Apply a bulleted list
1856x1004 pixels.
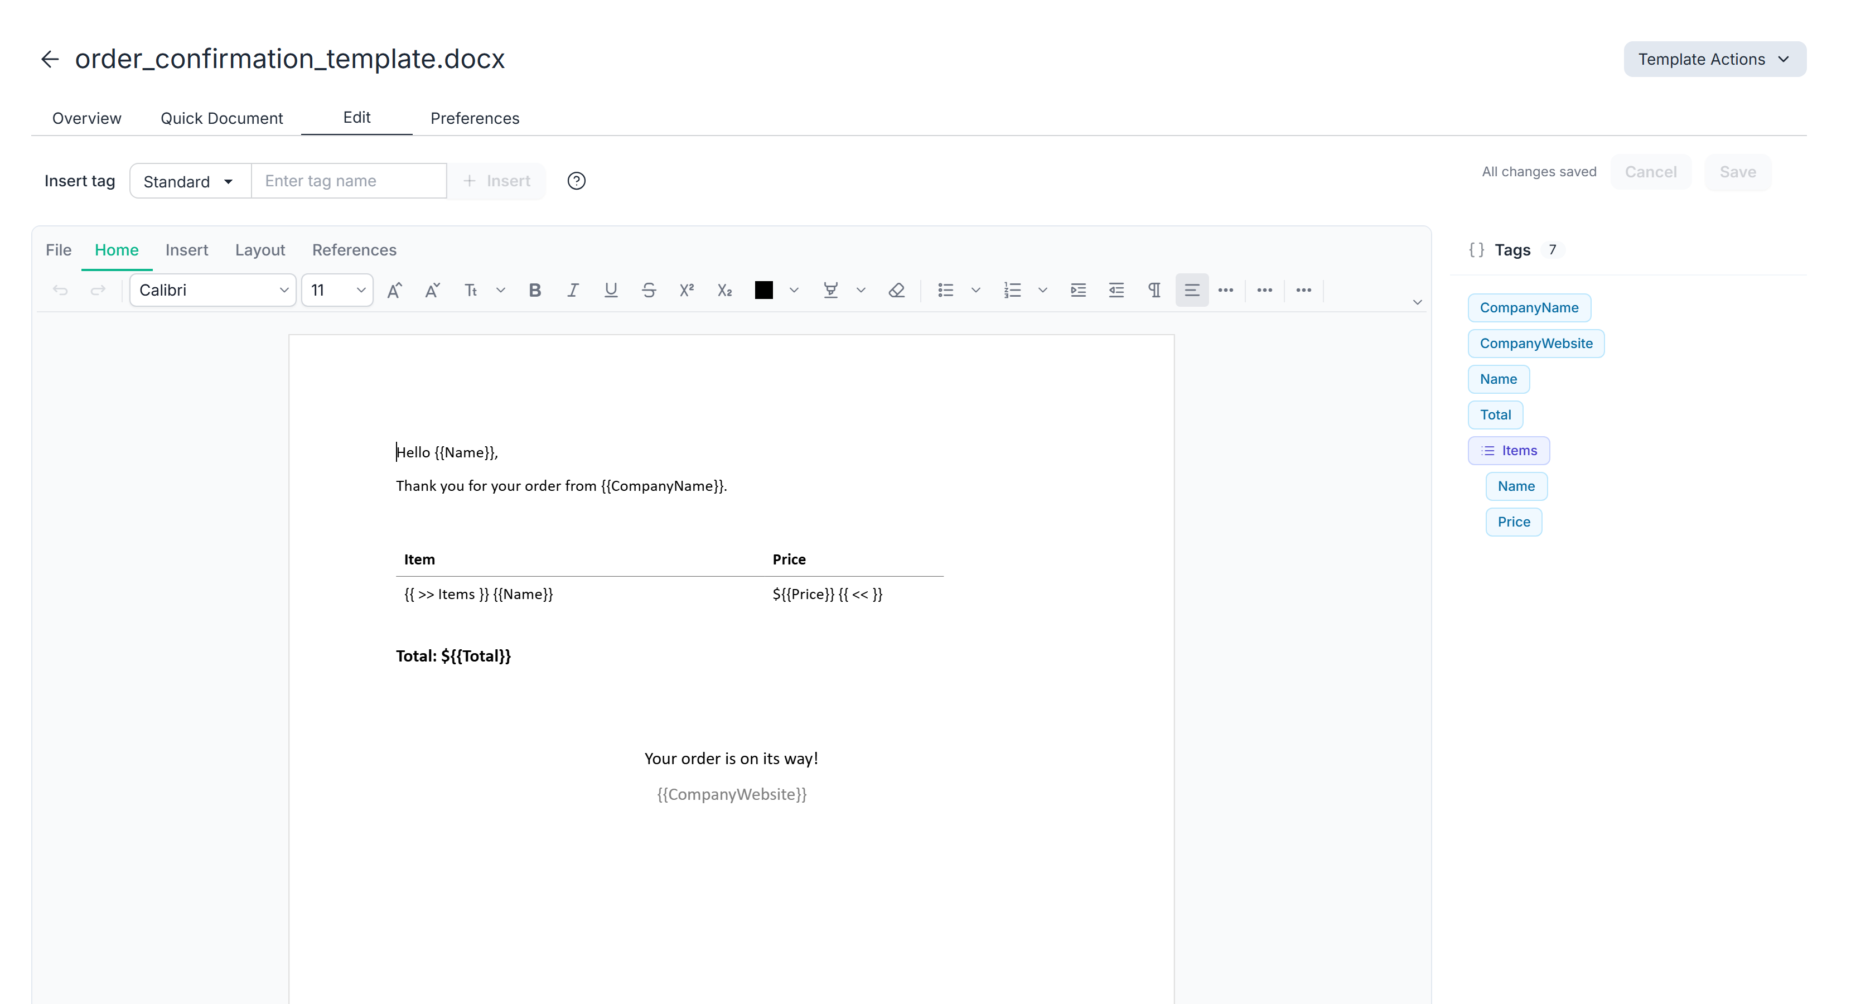(x=945, y=289)
